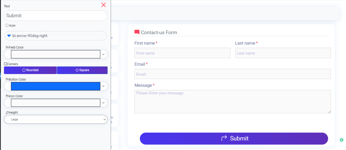The width and height of the screenshot is (346, 150).
Task: Select Square corners style
Action: 82,70
